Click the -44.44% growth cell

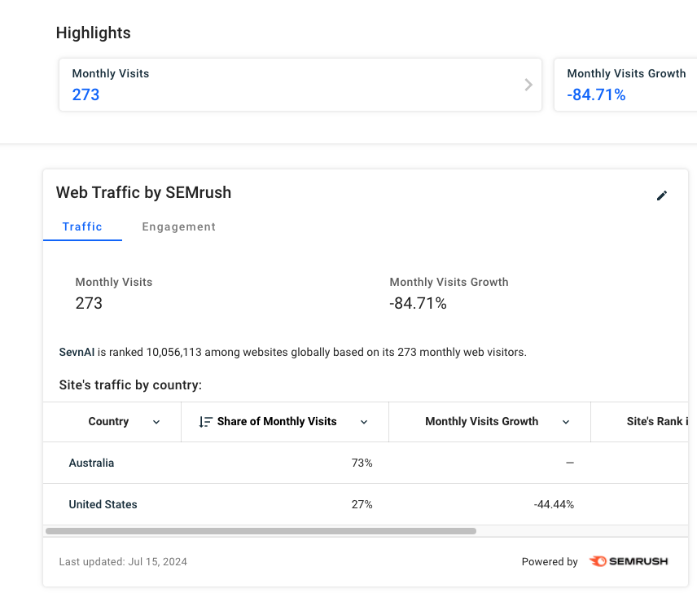pyautogui.click(x=554, y=504)
